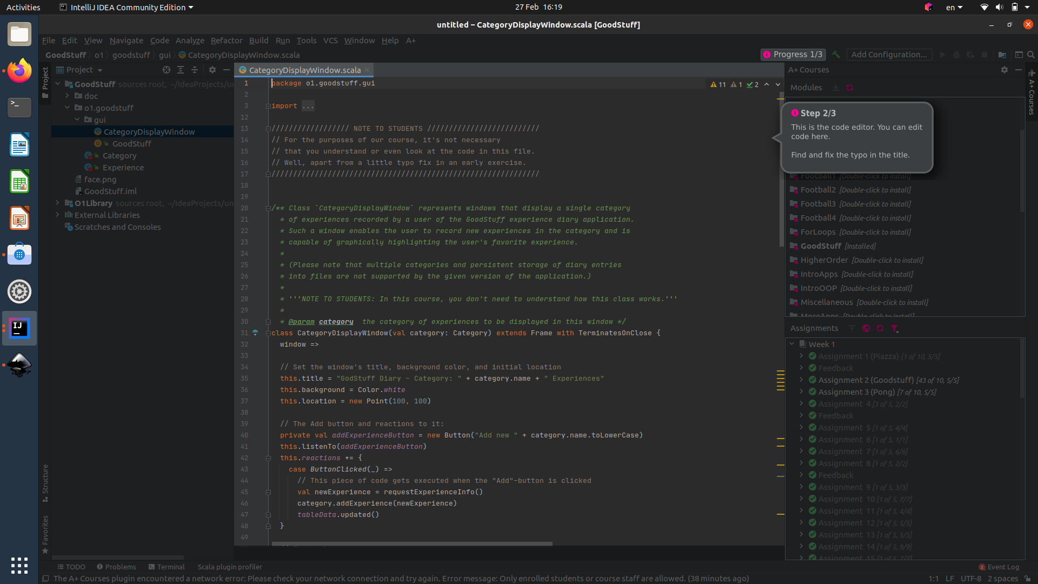Image resolution: width=1038 pixels, height=584 pixels.
Task: Open A+ Courses panel settings gear
Action: pos(1004,70)
